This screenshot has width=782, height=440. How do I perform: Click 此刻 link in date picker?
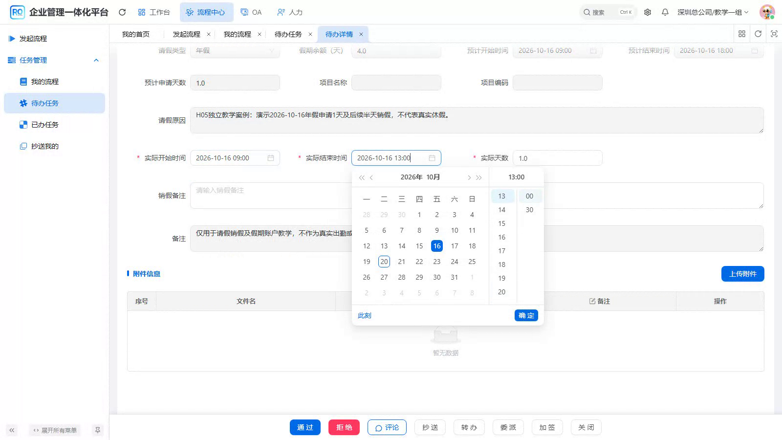pyautogui.click(x=365, y=315)
